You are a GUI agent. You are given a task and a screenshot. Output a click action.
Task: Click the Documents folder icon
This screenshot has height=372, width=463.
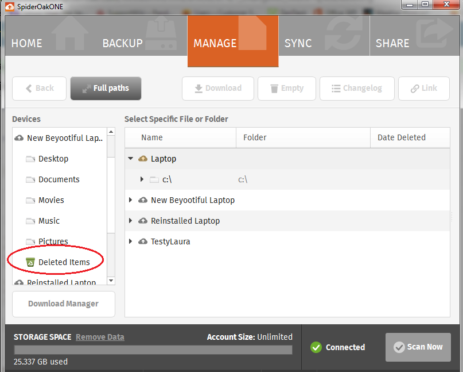(30, 180)
